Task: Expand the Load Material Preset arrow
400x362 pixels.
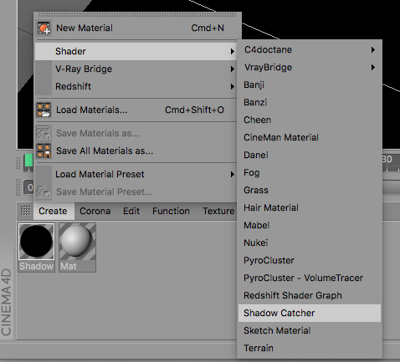Action: 232,175
